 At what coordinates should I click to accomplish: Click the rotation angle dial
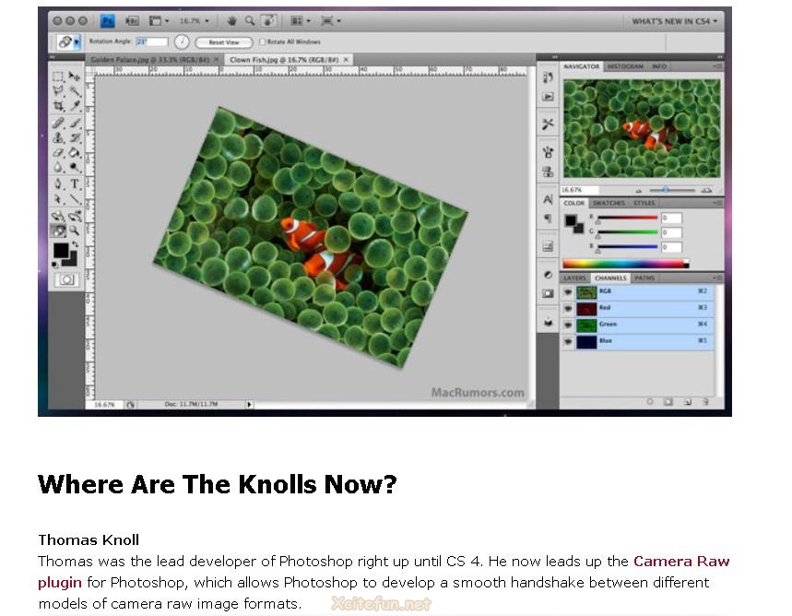182,41
